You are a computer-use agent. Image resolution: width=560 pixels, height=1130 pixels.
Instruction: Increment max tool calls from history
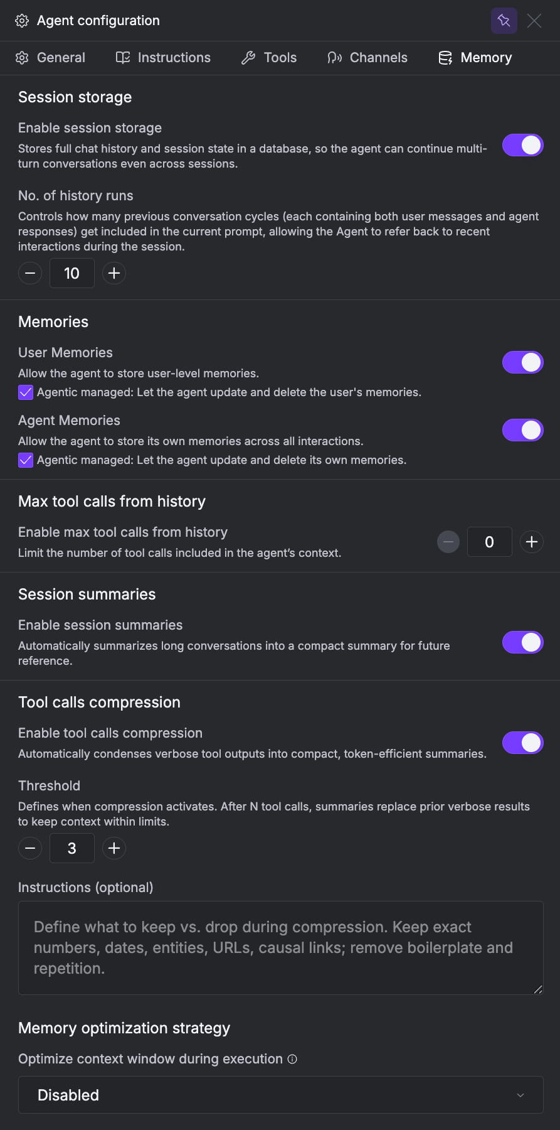(x=531, y=542)
